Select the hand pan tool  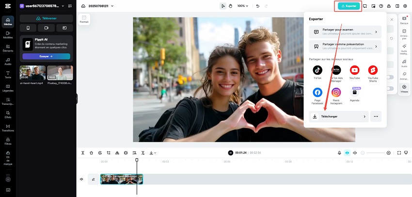click(x=230, y=6)
